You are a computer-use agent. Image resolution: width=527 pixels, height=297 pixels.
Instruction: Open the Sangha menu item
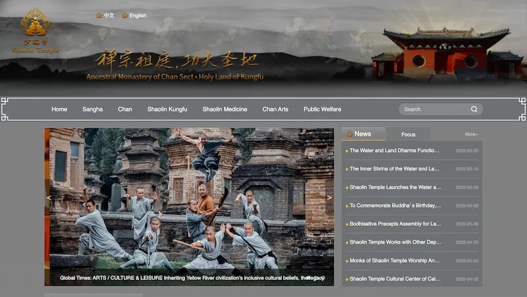click(x=92, y=109)
